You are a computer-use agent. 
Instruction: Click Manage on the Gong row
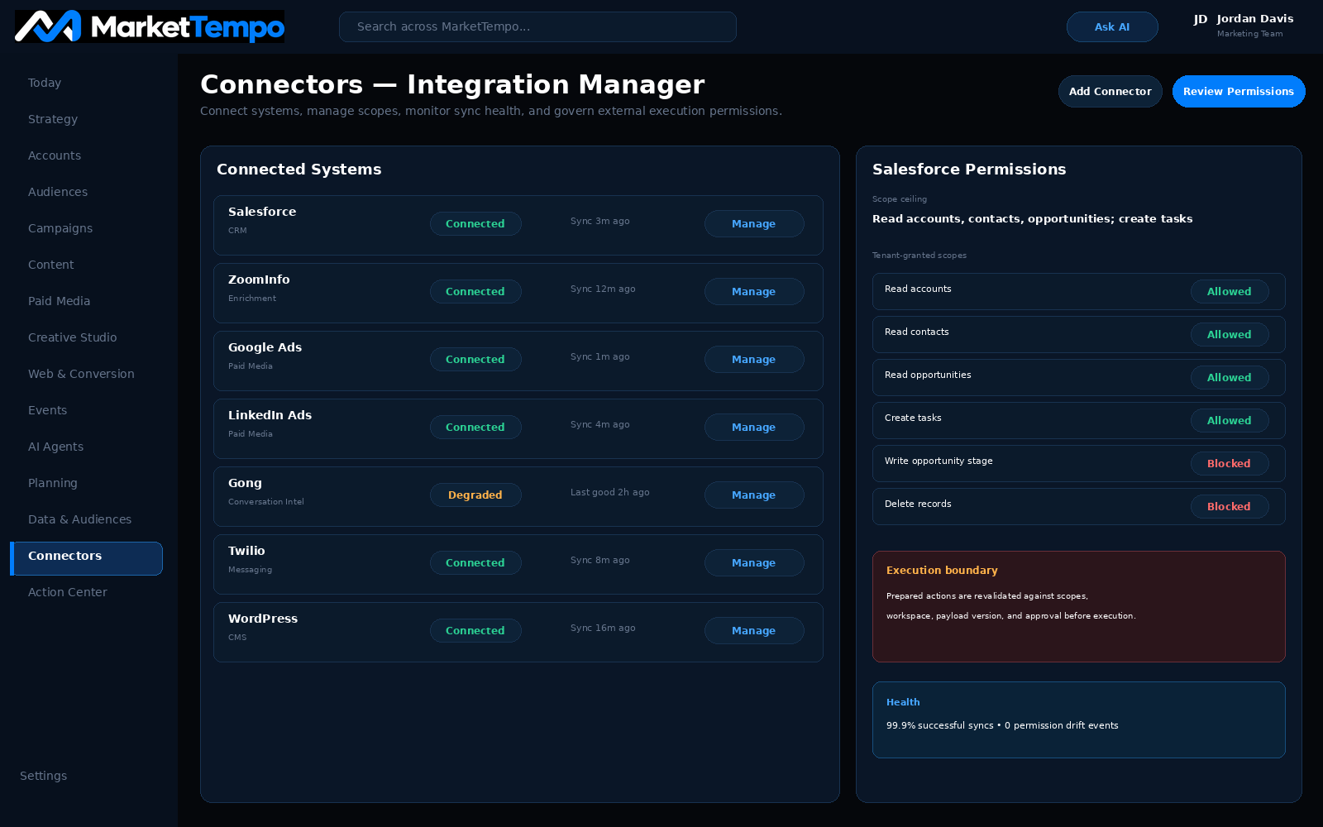[x=753, y=495]
